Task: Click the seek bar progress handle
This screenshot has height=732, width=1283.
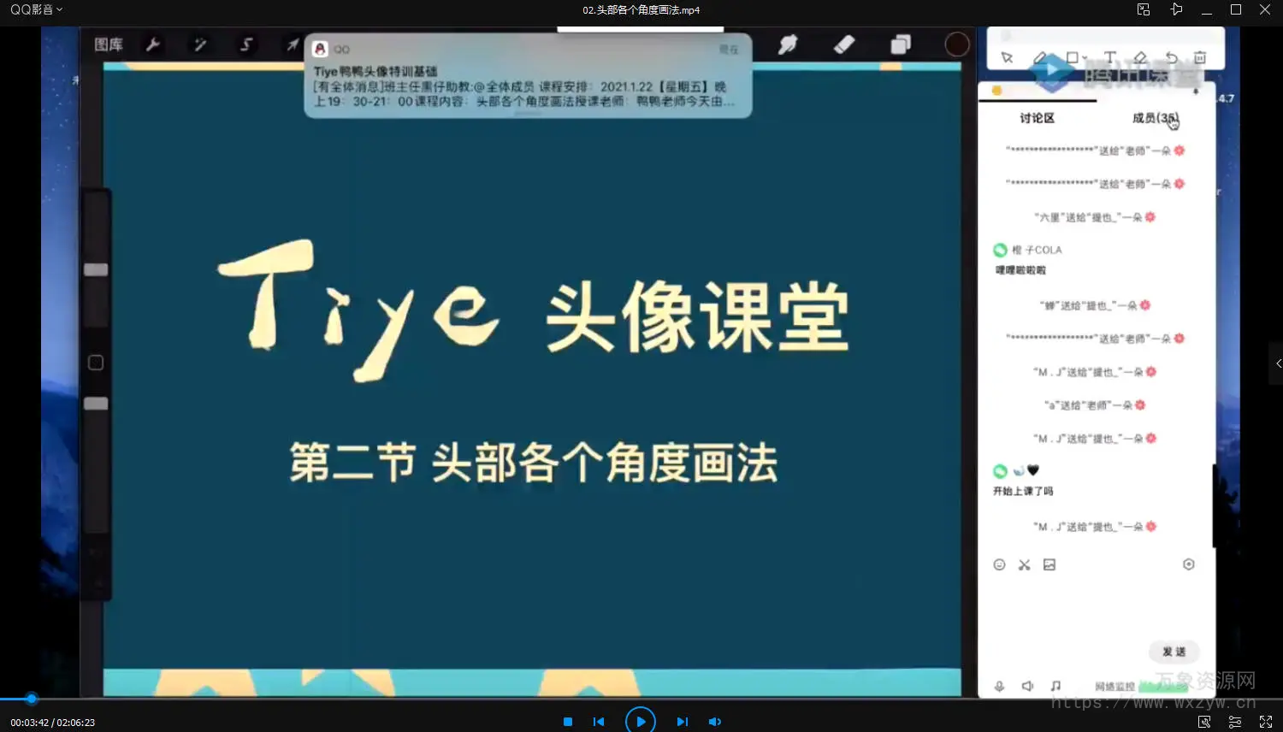Action: point(32,699)
